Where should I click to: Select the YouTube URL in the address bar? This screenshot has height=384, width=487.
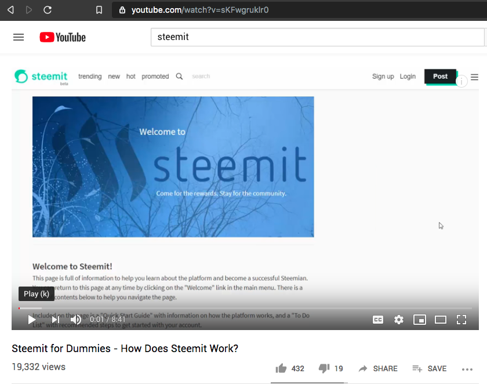[x=200, y=10]
